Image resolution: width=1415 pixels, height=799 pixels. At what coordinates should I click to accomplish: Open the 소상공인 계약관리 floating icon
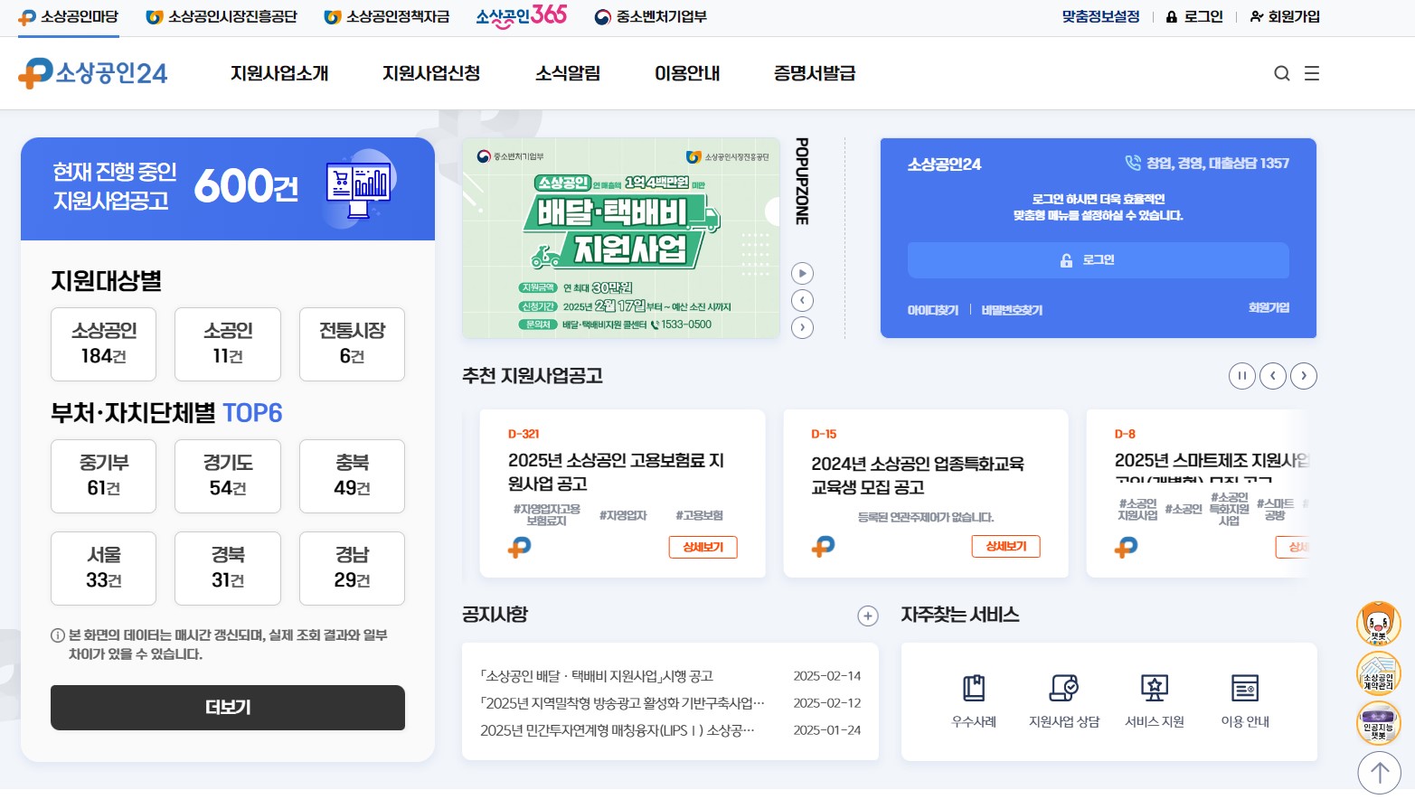pos(1379,672)
